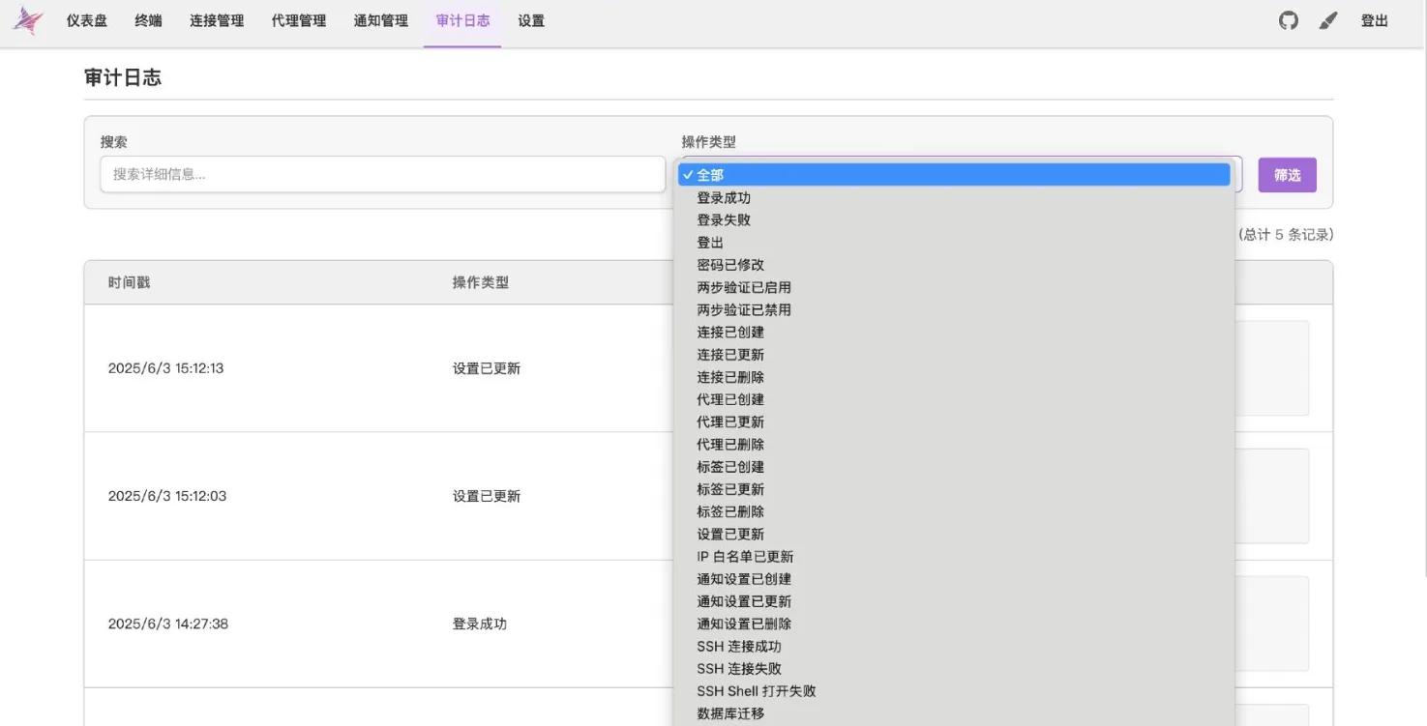Choose 密码已修改 option
1427x726 pixels.
coord(953,265)
